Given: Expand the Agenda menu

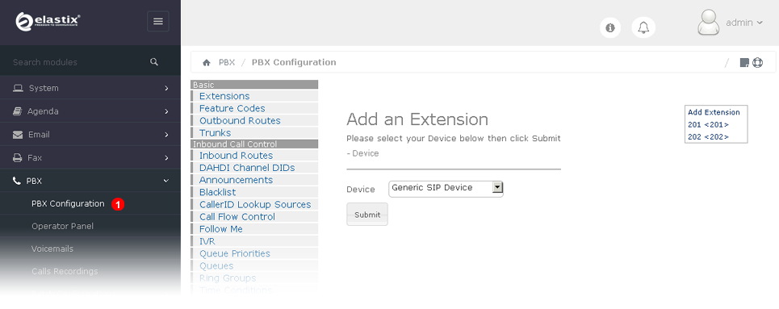Looking at the screenshot, I should point(90,111).
